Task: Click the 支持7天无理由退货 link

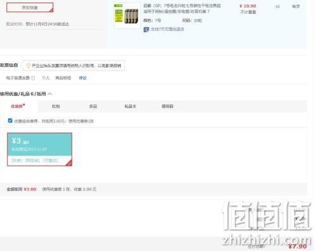Action: point(167,29)
